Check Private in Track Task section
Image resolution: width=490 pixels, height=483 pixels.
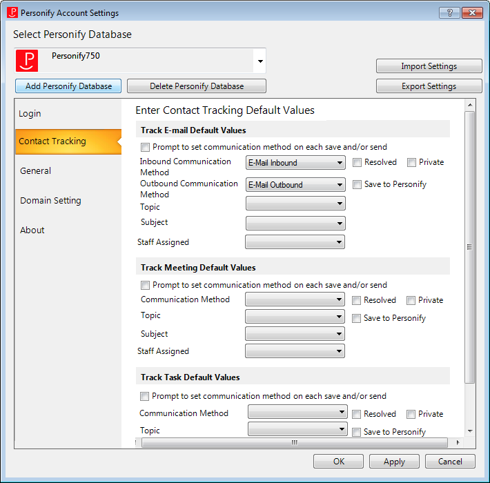[x=411, y=414]
